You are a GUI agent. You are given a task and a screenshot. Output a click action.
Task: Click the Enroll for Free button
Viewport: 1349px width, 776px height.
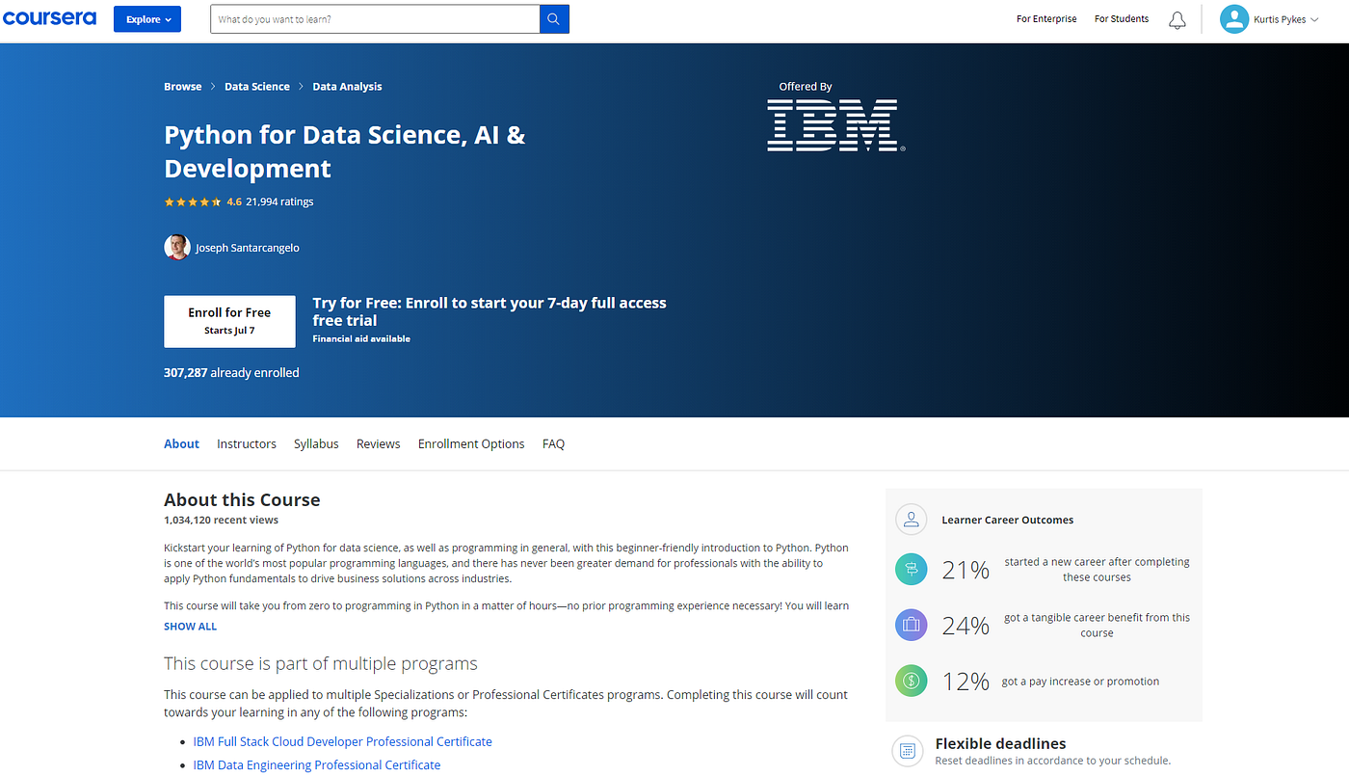[229, 321]
